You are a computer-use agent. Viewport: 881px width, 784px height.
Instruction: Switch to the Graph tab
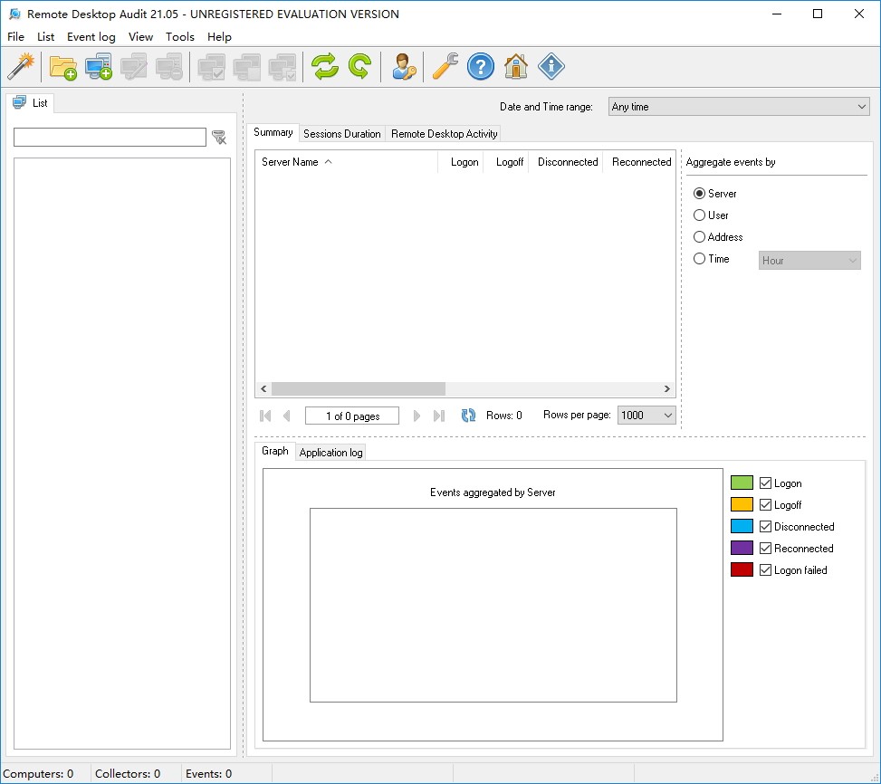click(274, 451)
